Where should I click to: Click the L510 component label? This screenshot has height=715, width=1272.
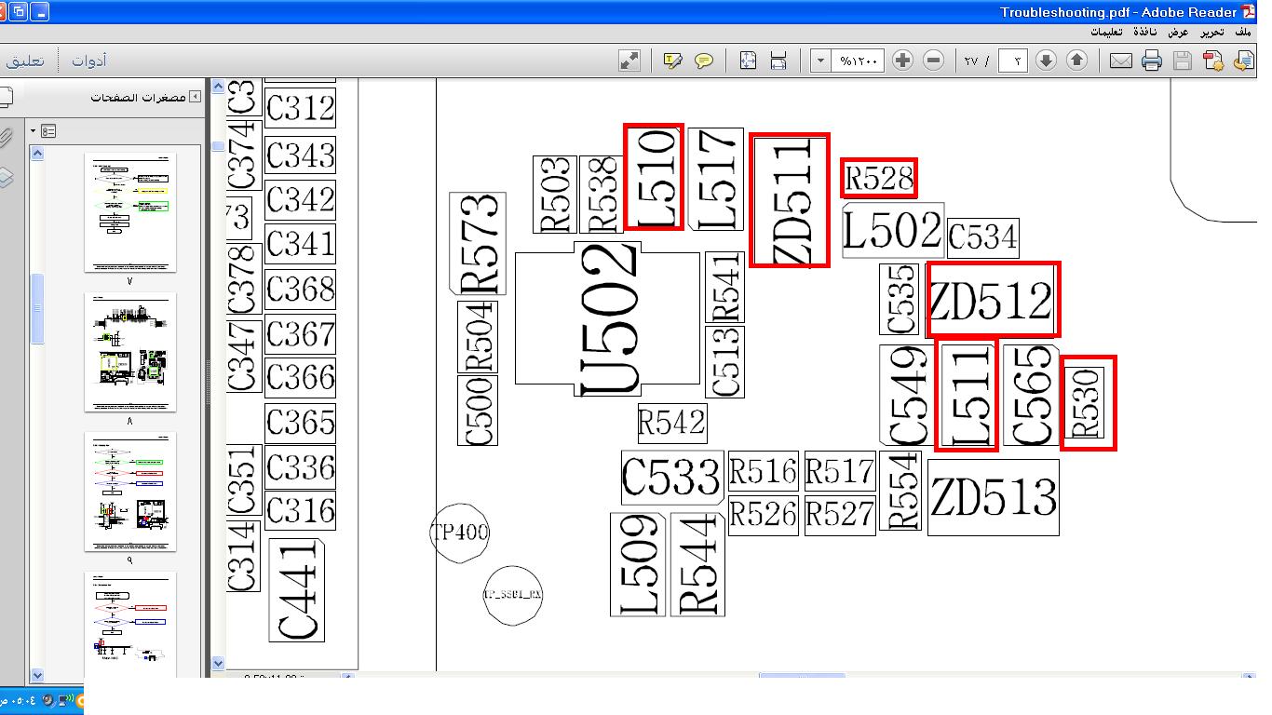tap(654, 177)
